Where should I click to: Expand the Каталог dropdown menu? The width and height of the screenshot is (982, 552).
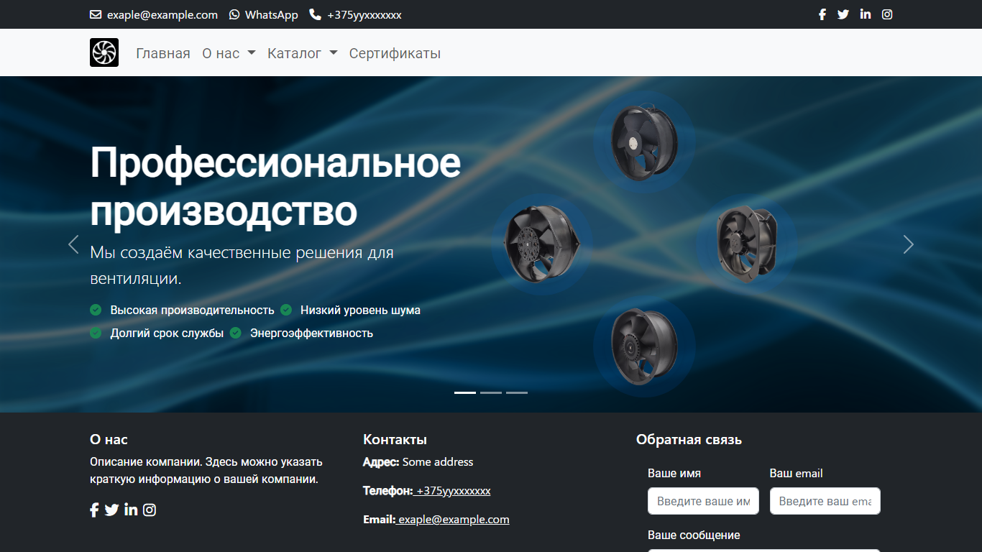pyautogui.click(x=303, y=53)
